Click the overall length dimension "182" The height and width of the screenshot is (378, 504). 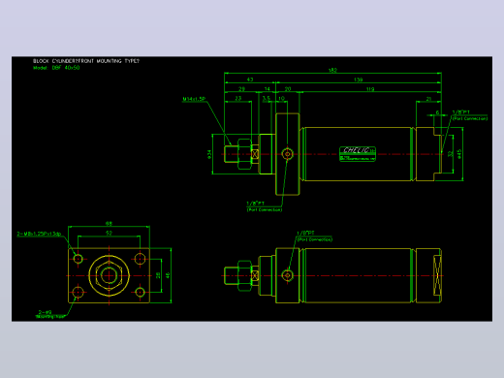pos(332,70)
